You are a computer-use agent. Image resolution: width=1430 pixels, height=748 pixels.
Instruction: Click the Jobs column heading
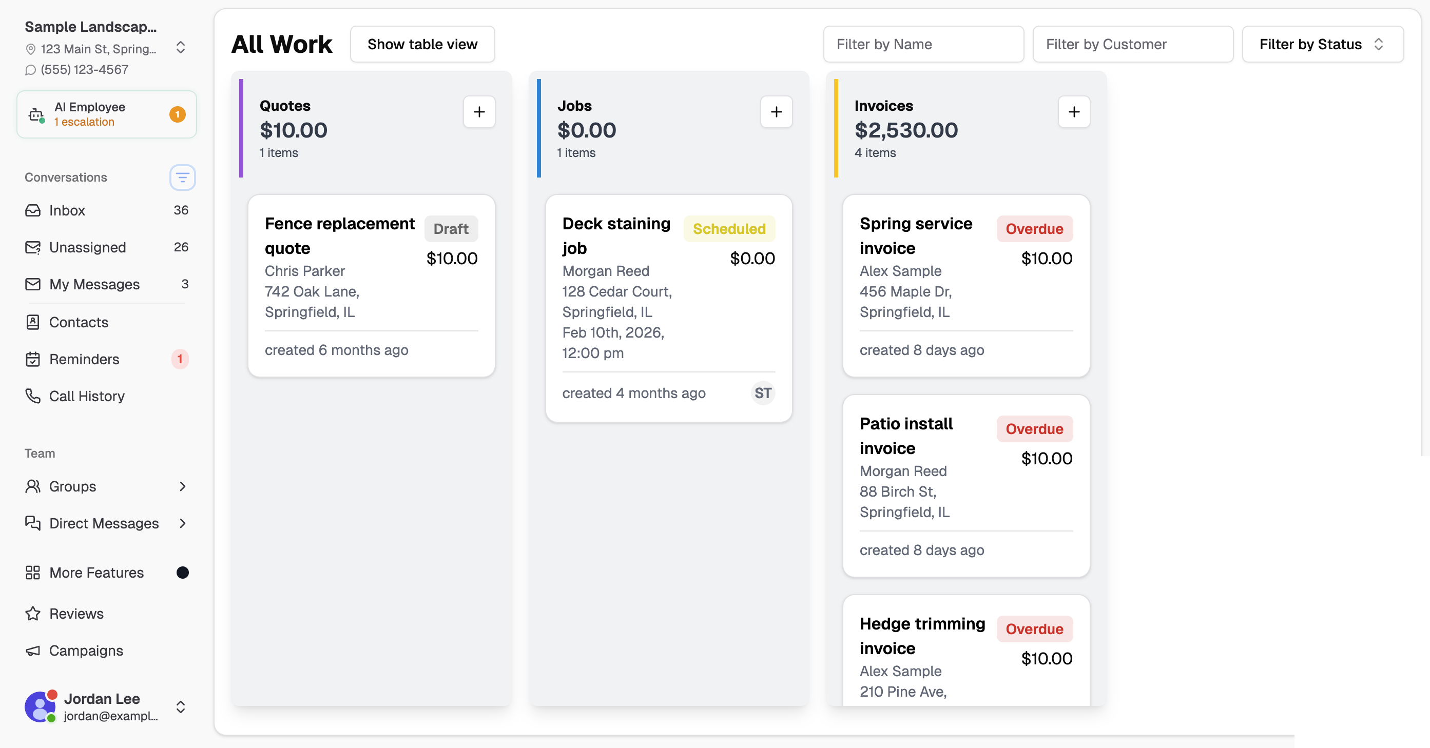pyautogui.click(x=574, y=106)
